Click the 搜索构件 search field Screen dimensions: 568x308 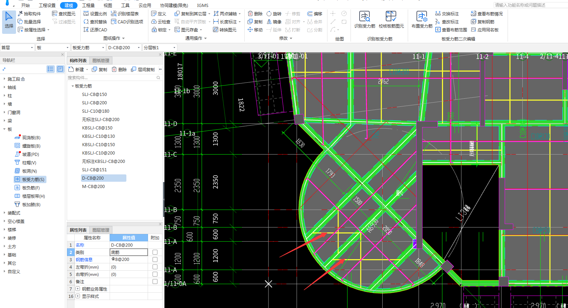114,77
